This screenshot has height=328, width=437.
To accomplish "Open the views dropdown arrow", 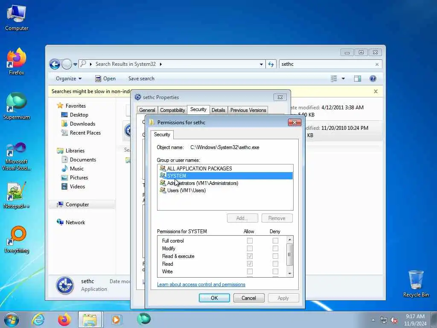I will click(x=344, y=79).
